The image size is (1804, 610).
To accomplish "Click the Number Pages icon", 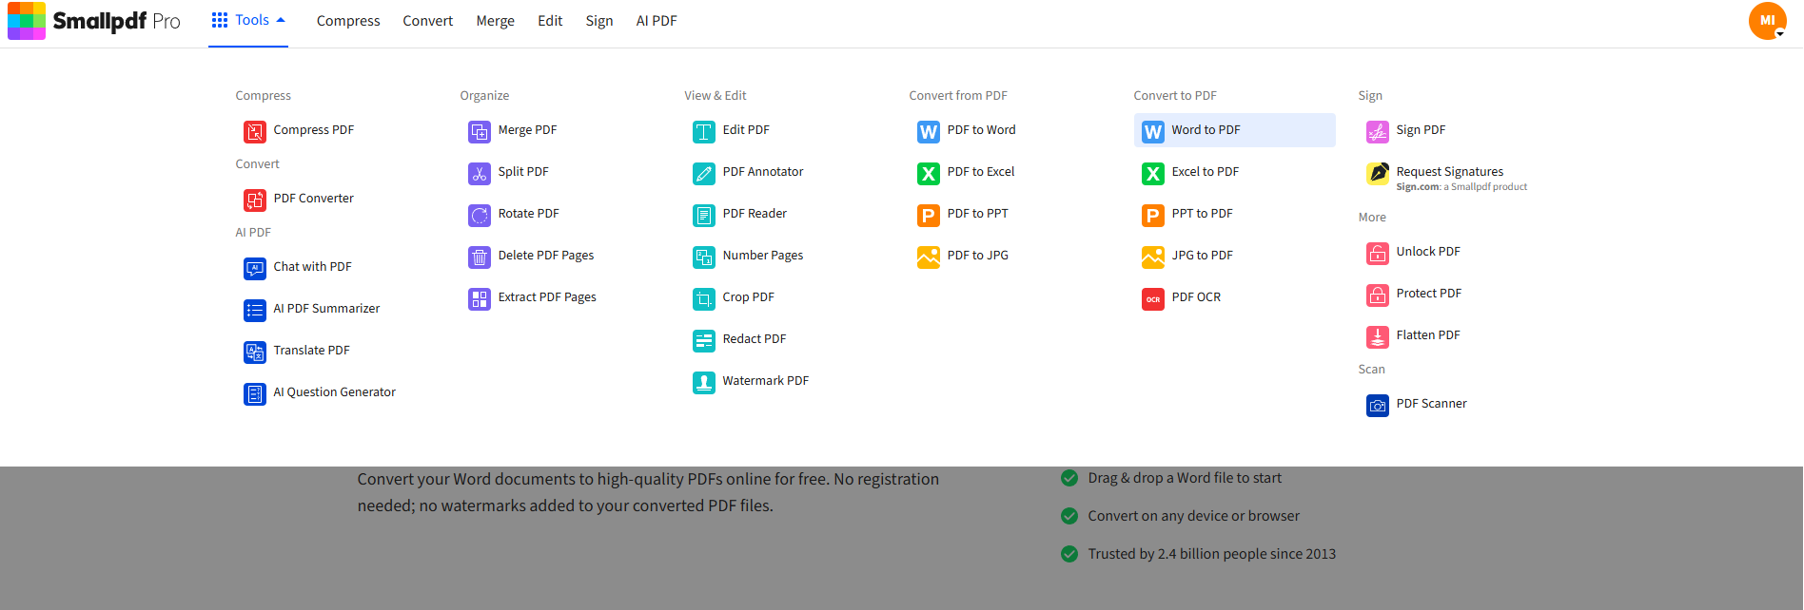I will [704, 257].
